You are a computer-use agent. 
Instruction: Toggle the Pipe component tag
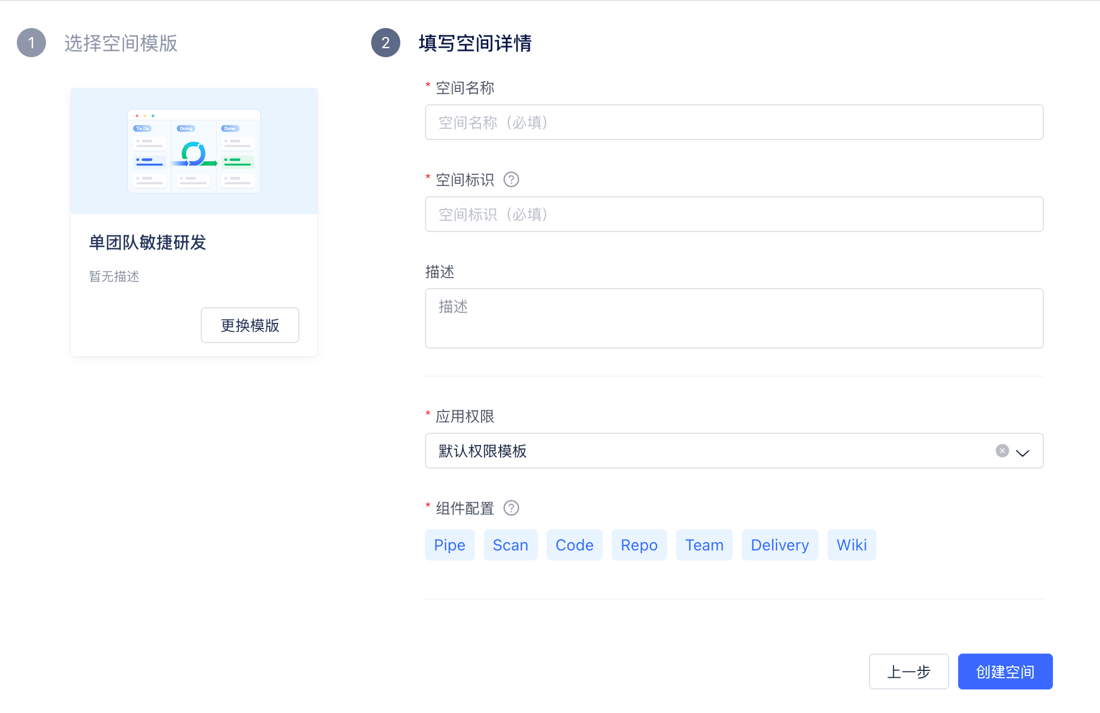point(450,545)
